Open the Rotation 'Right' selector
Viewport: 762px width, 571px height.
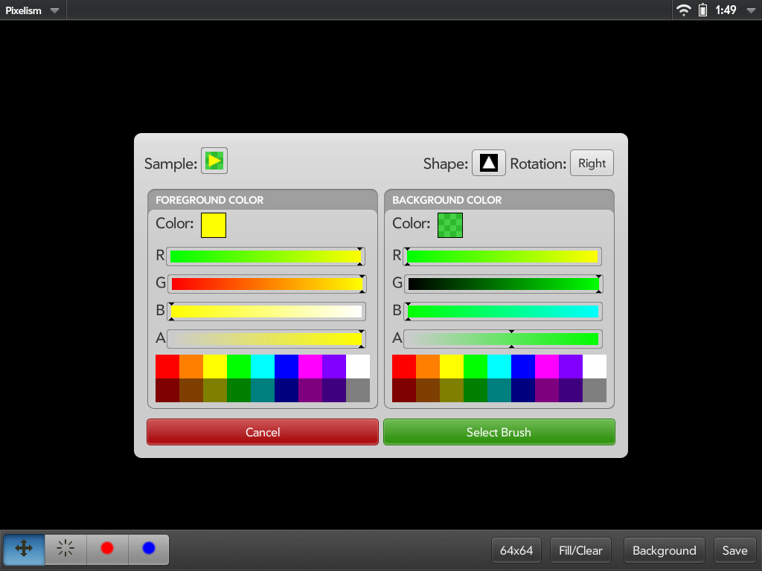click(x=592, y=164)
